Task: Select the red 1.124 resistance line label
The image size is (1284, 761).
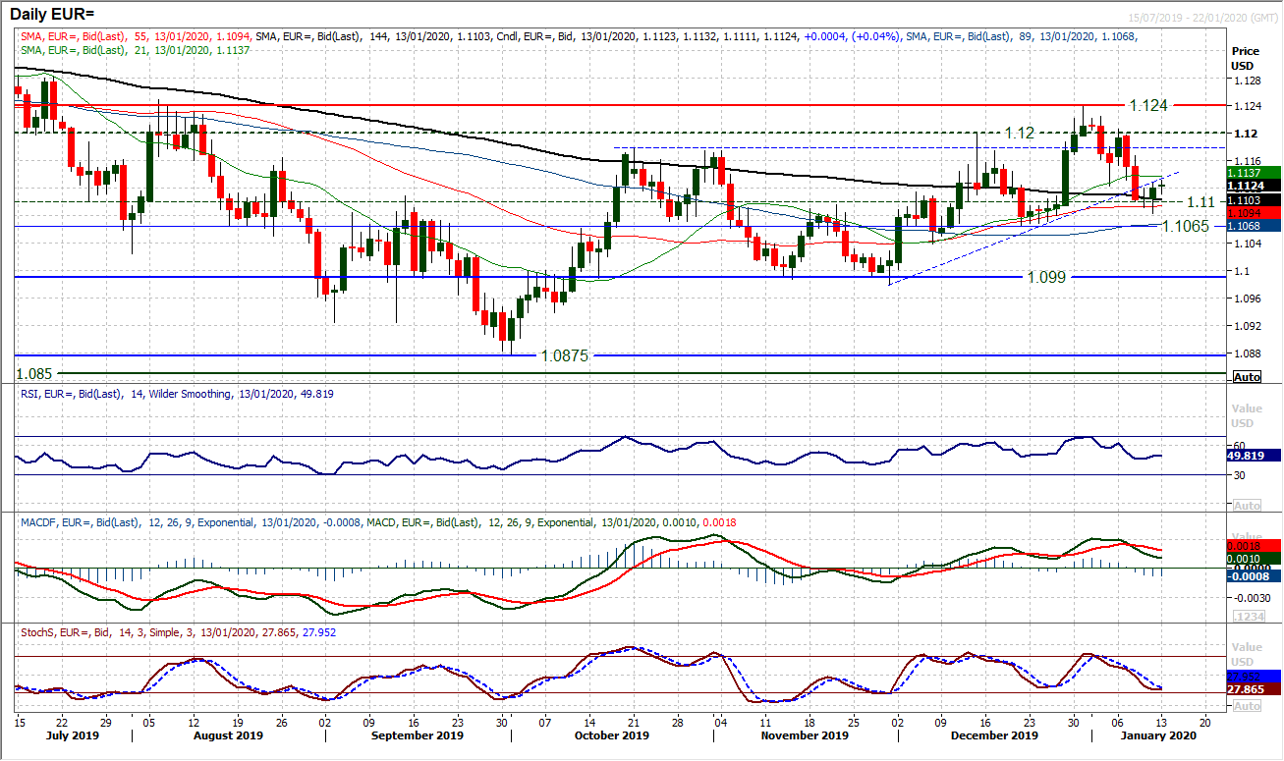Action: click(1149, 104)
